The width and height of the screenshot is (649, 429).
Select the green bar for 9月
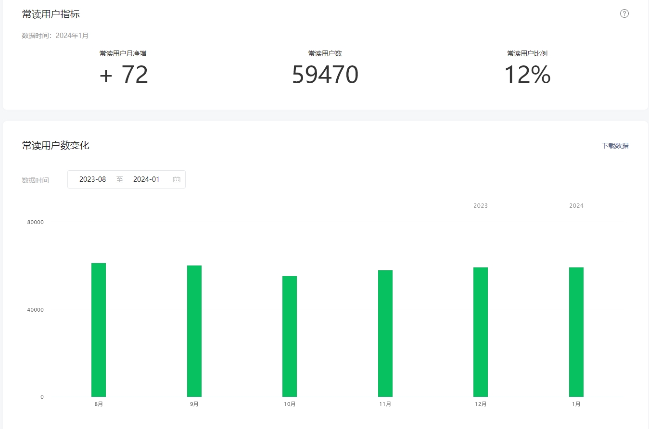click(x=194, y=331)
